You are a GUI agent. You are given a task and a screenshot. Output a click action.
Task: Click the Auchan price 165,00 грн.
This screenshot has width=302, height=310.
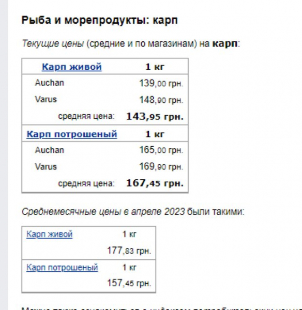161,150
